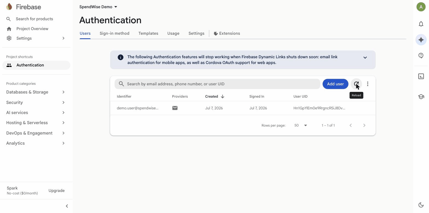The height and width of the screenshot is (213, 429).
Task: Switch to the Usage tab
Action: click(173, 33)
